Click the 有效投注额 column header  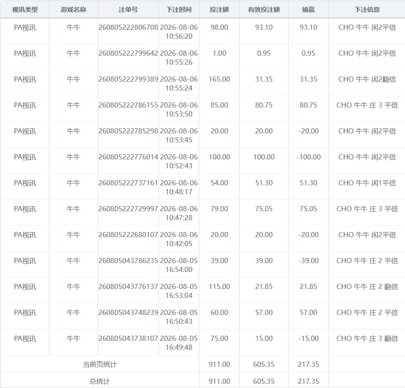[x=264, y=9]
